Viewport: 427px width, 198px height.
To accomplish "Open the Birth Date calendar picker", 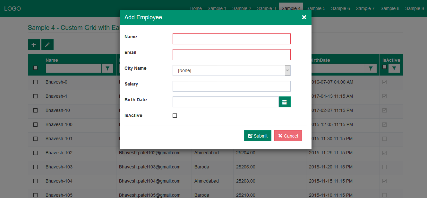I will (285, 102).
